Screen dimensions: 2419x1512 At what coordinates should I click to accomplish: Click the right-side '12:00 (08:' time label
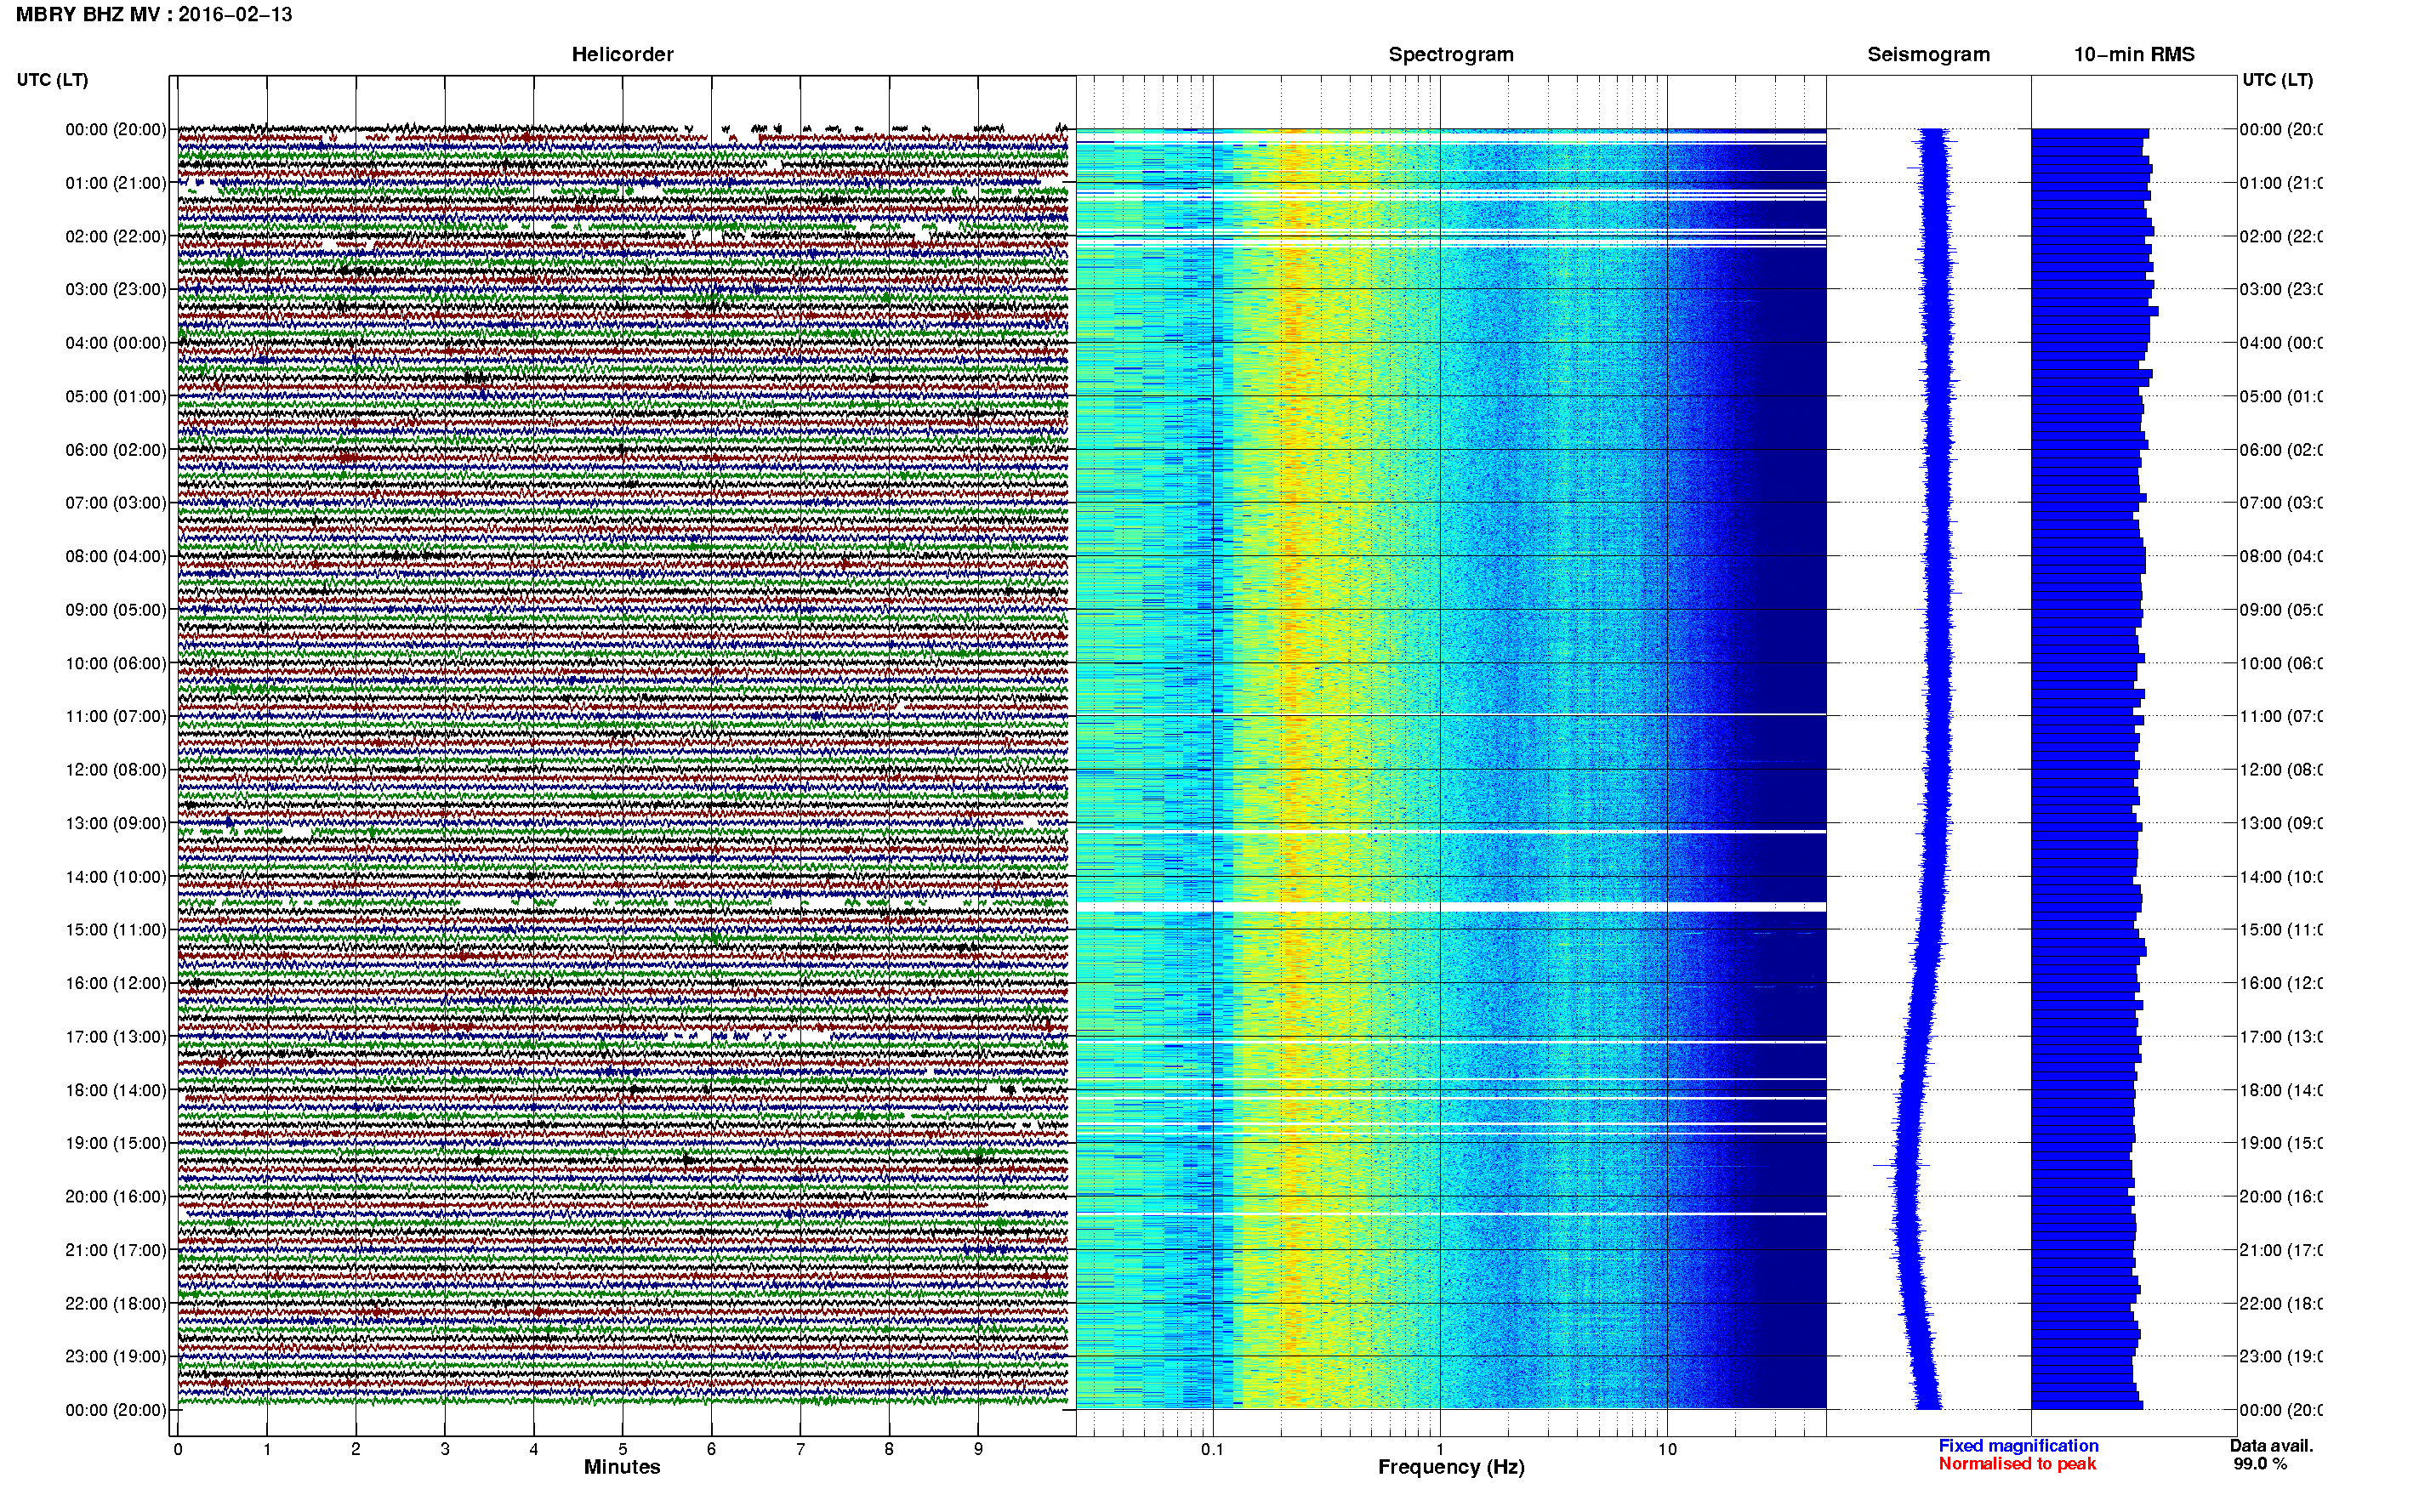[x=2281, y=770]
